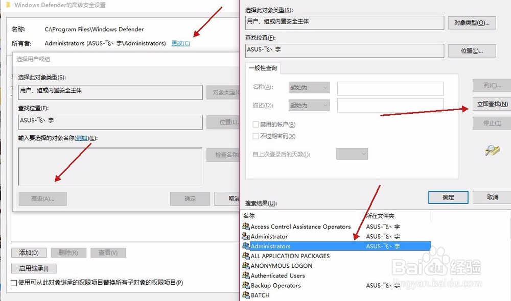Click the ASUS location field in 选择用户或组
Viewport: 511px width, 301px height.
(x=110, y=122)
